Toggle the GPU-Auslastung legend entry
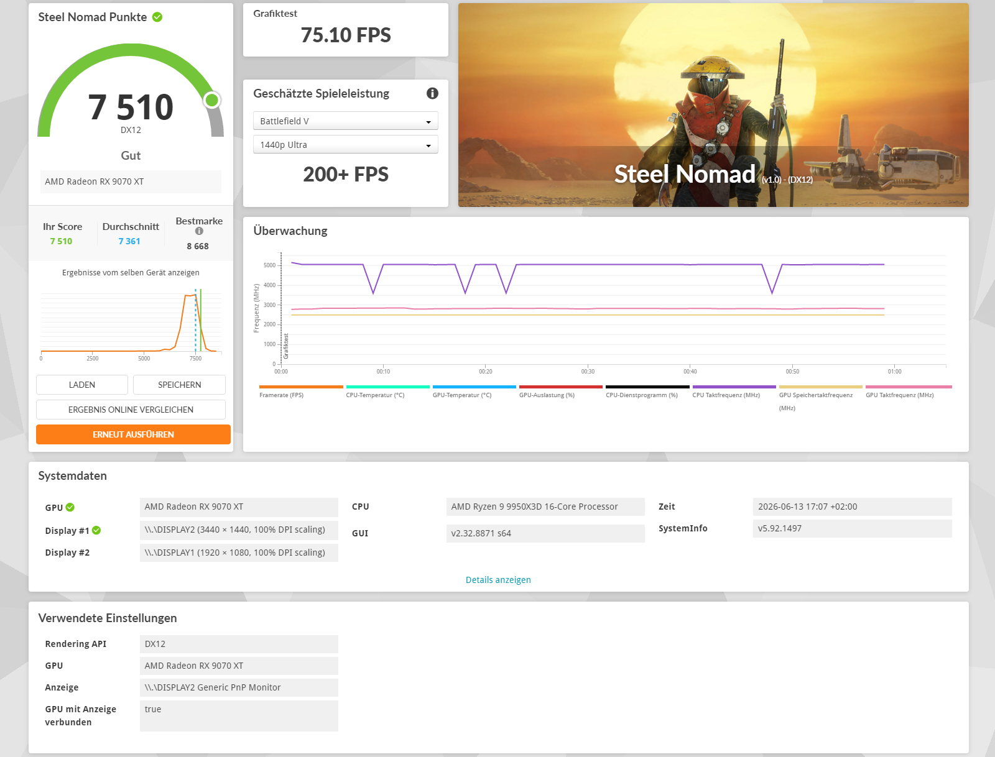 561,391
